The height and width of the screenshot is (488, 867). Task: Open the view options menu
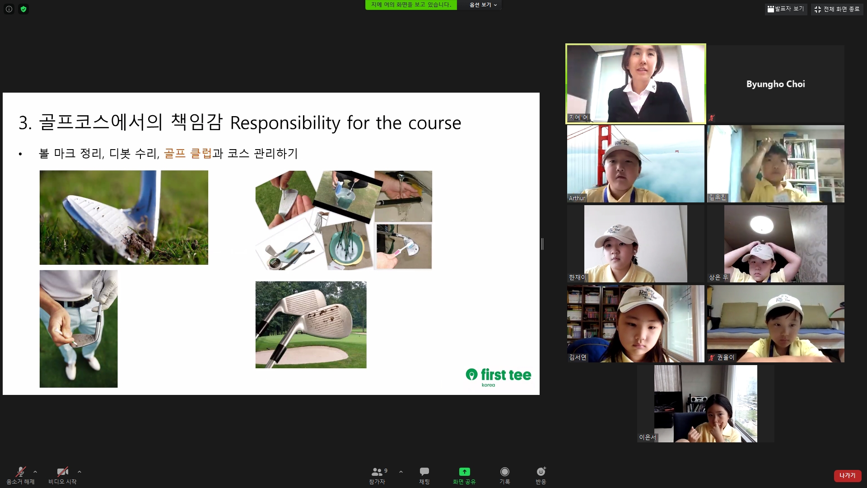[x=483, y=5]
